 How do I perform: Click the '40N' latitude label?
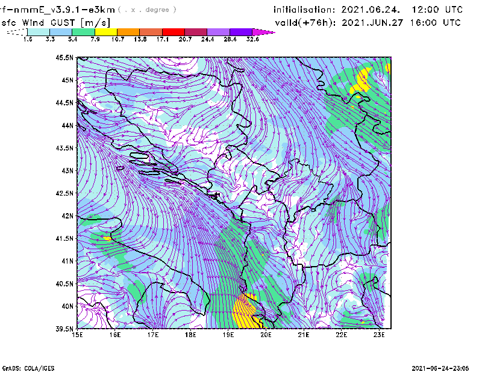tap(67, 306)
